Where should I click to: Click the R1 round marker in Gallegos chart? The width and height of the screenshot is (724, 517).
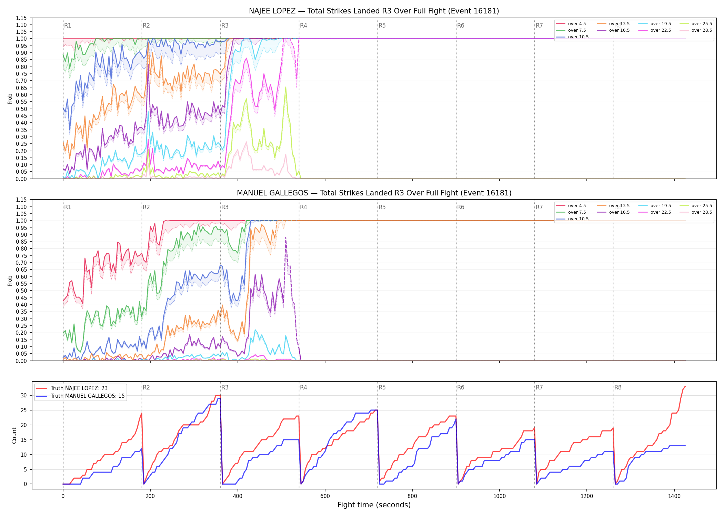pos(68,207)
